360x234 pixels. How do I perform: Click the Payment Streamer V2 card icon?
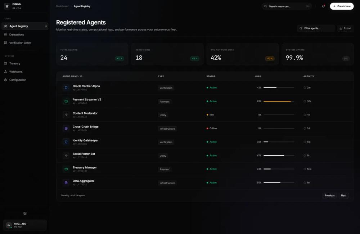(x=66, y=101)
